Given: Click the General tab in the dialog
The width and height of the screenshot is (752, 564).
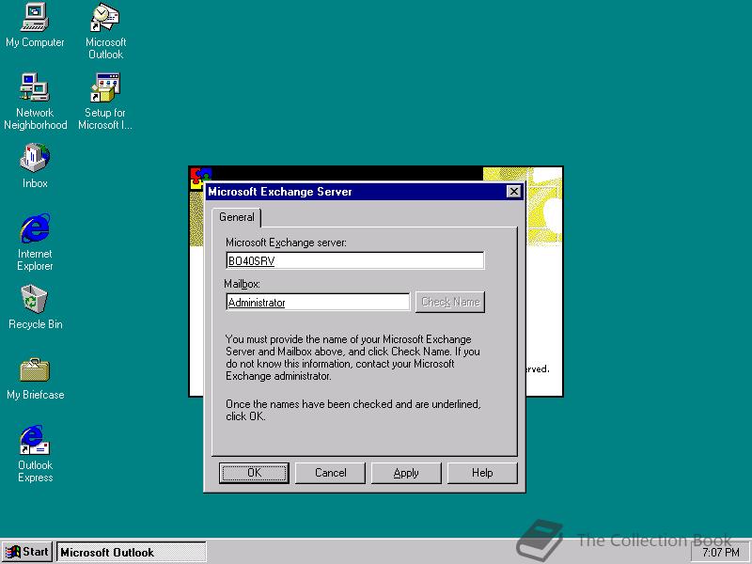Looking at the screenshot, I should pyautogui.click(x=237, y=217).
